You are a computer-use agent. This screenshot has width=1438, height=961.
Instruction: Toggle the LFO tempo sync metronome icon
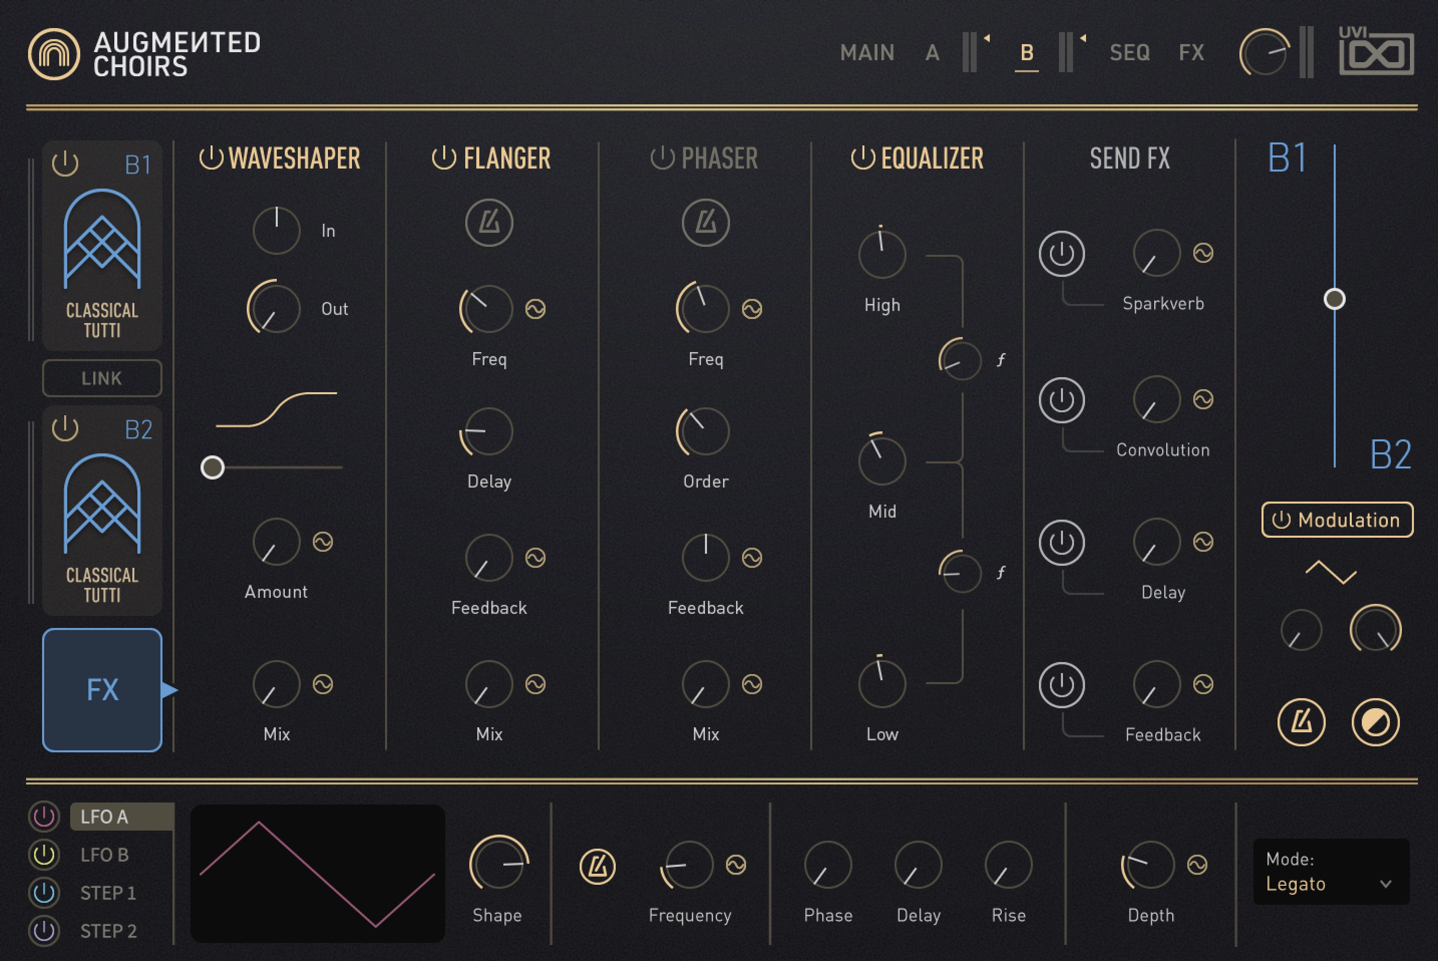pos(597,867)
